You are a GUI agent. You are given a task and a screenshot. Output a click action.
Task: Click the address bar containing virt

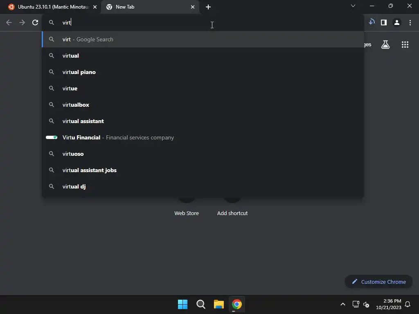pos(203,22)
